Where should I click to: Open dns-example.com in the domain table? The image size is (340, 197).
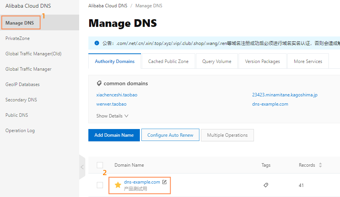[142, 182]
